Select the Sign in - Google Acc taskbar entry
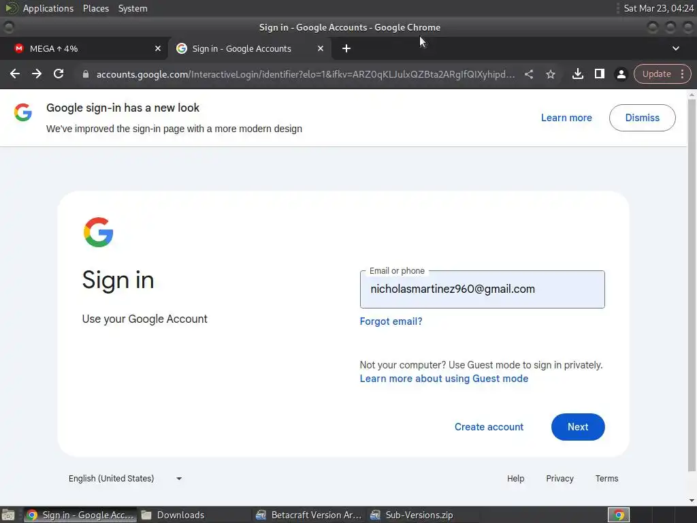 pos(80,515)
